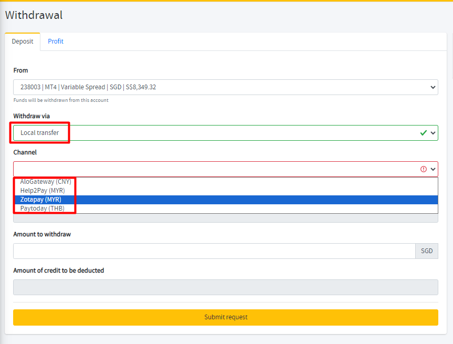
Task: Click the Withdraw via chevron arrow
Action: tap(433, 133)
